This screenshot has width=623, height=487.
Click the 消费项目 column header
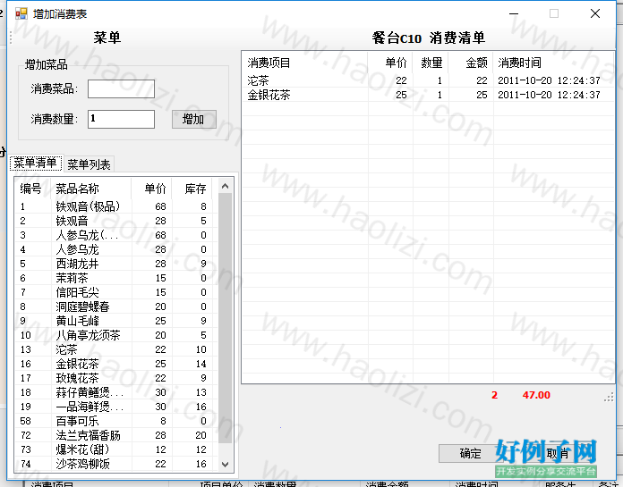[x=305, y=63]
